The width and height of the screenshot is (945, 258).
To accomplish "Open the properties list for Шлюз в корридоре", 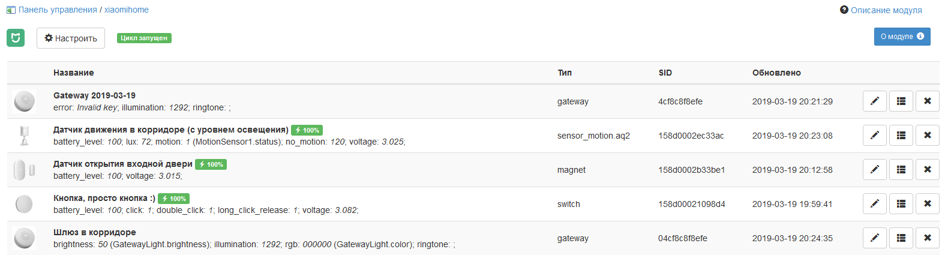I will [x=901, y=238].
